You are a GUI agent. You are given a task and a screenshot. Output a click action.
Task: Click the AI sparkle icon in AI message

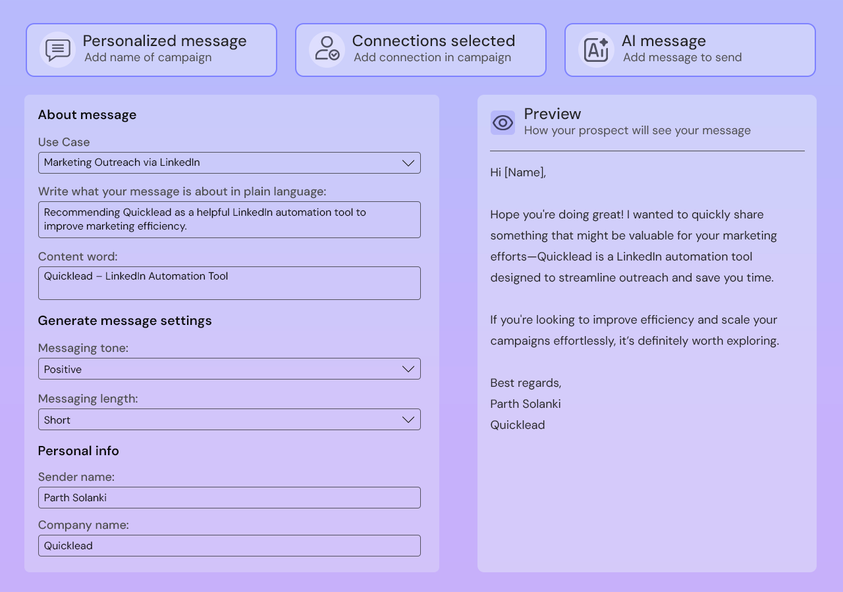point(596,50)
